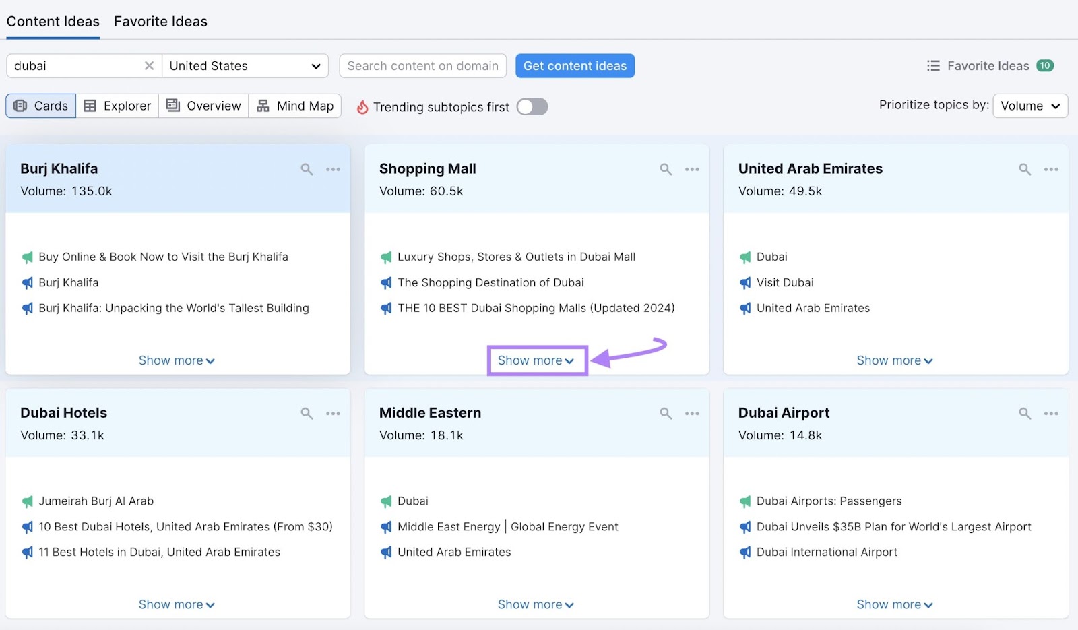Click the Search content on domain field
The height and width of the screenshot is (630, 1078).
422,66
